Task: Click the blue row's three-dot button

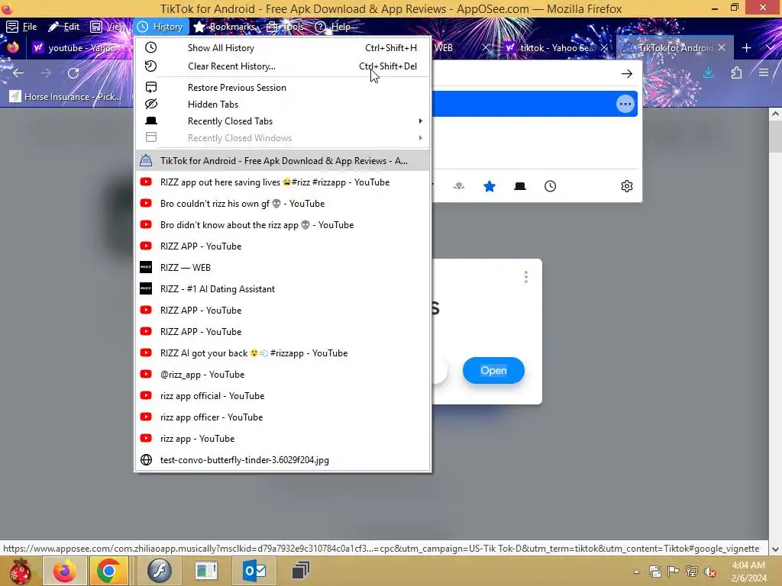Action: (x=625, y=104)
